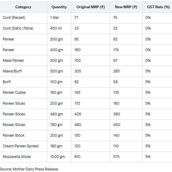The width and height of the screenshot is (172, 172).
Task: Click the Category column header
Action: click(23, 7)
